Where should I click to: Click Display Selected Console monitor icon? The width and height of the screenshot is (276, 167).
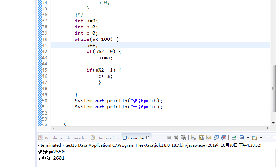pos(242,138)
